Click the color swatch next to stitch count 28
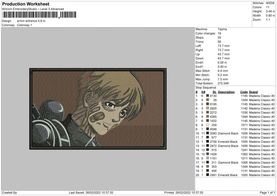Image resolution: width=277 pixels, height=196 pixels. point(208,100)
